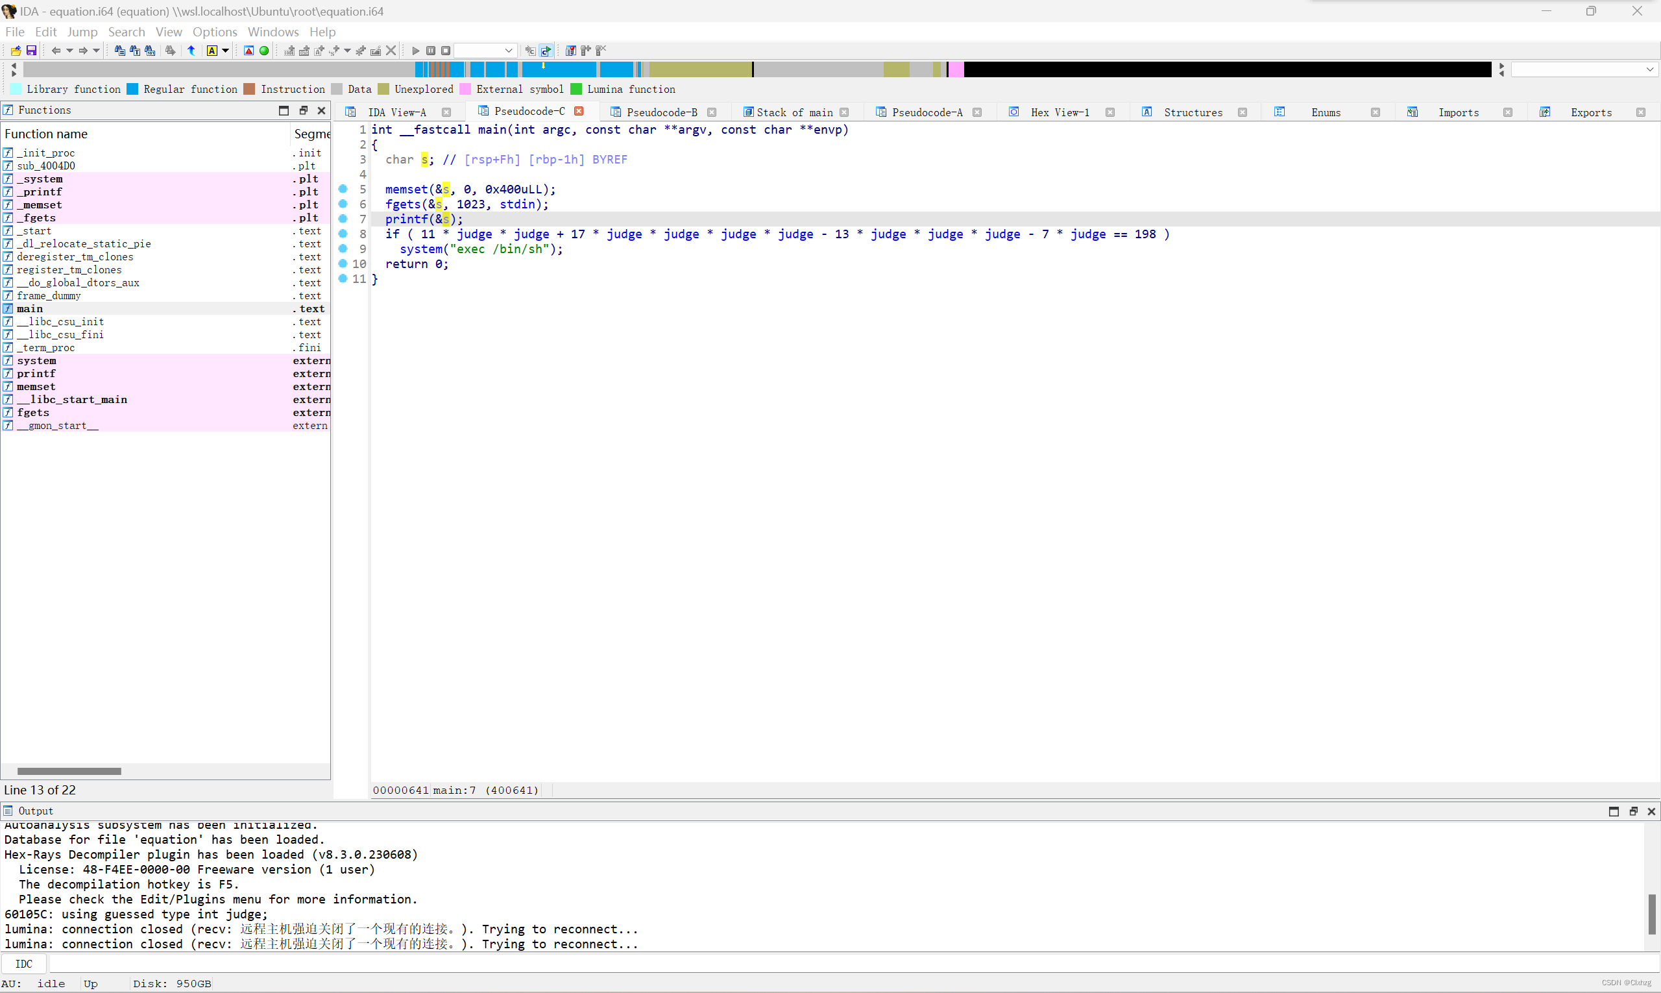Select the main function in list
This screenshot has width=1661, height=993.
(x=30, y=308)
